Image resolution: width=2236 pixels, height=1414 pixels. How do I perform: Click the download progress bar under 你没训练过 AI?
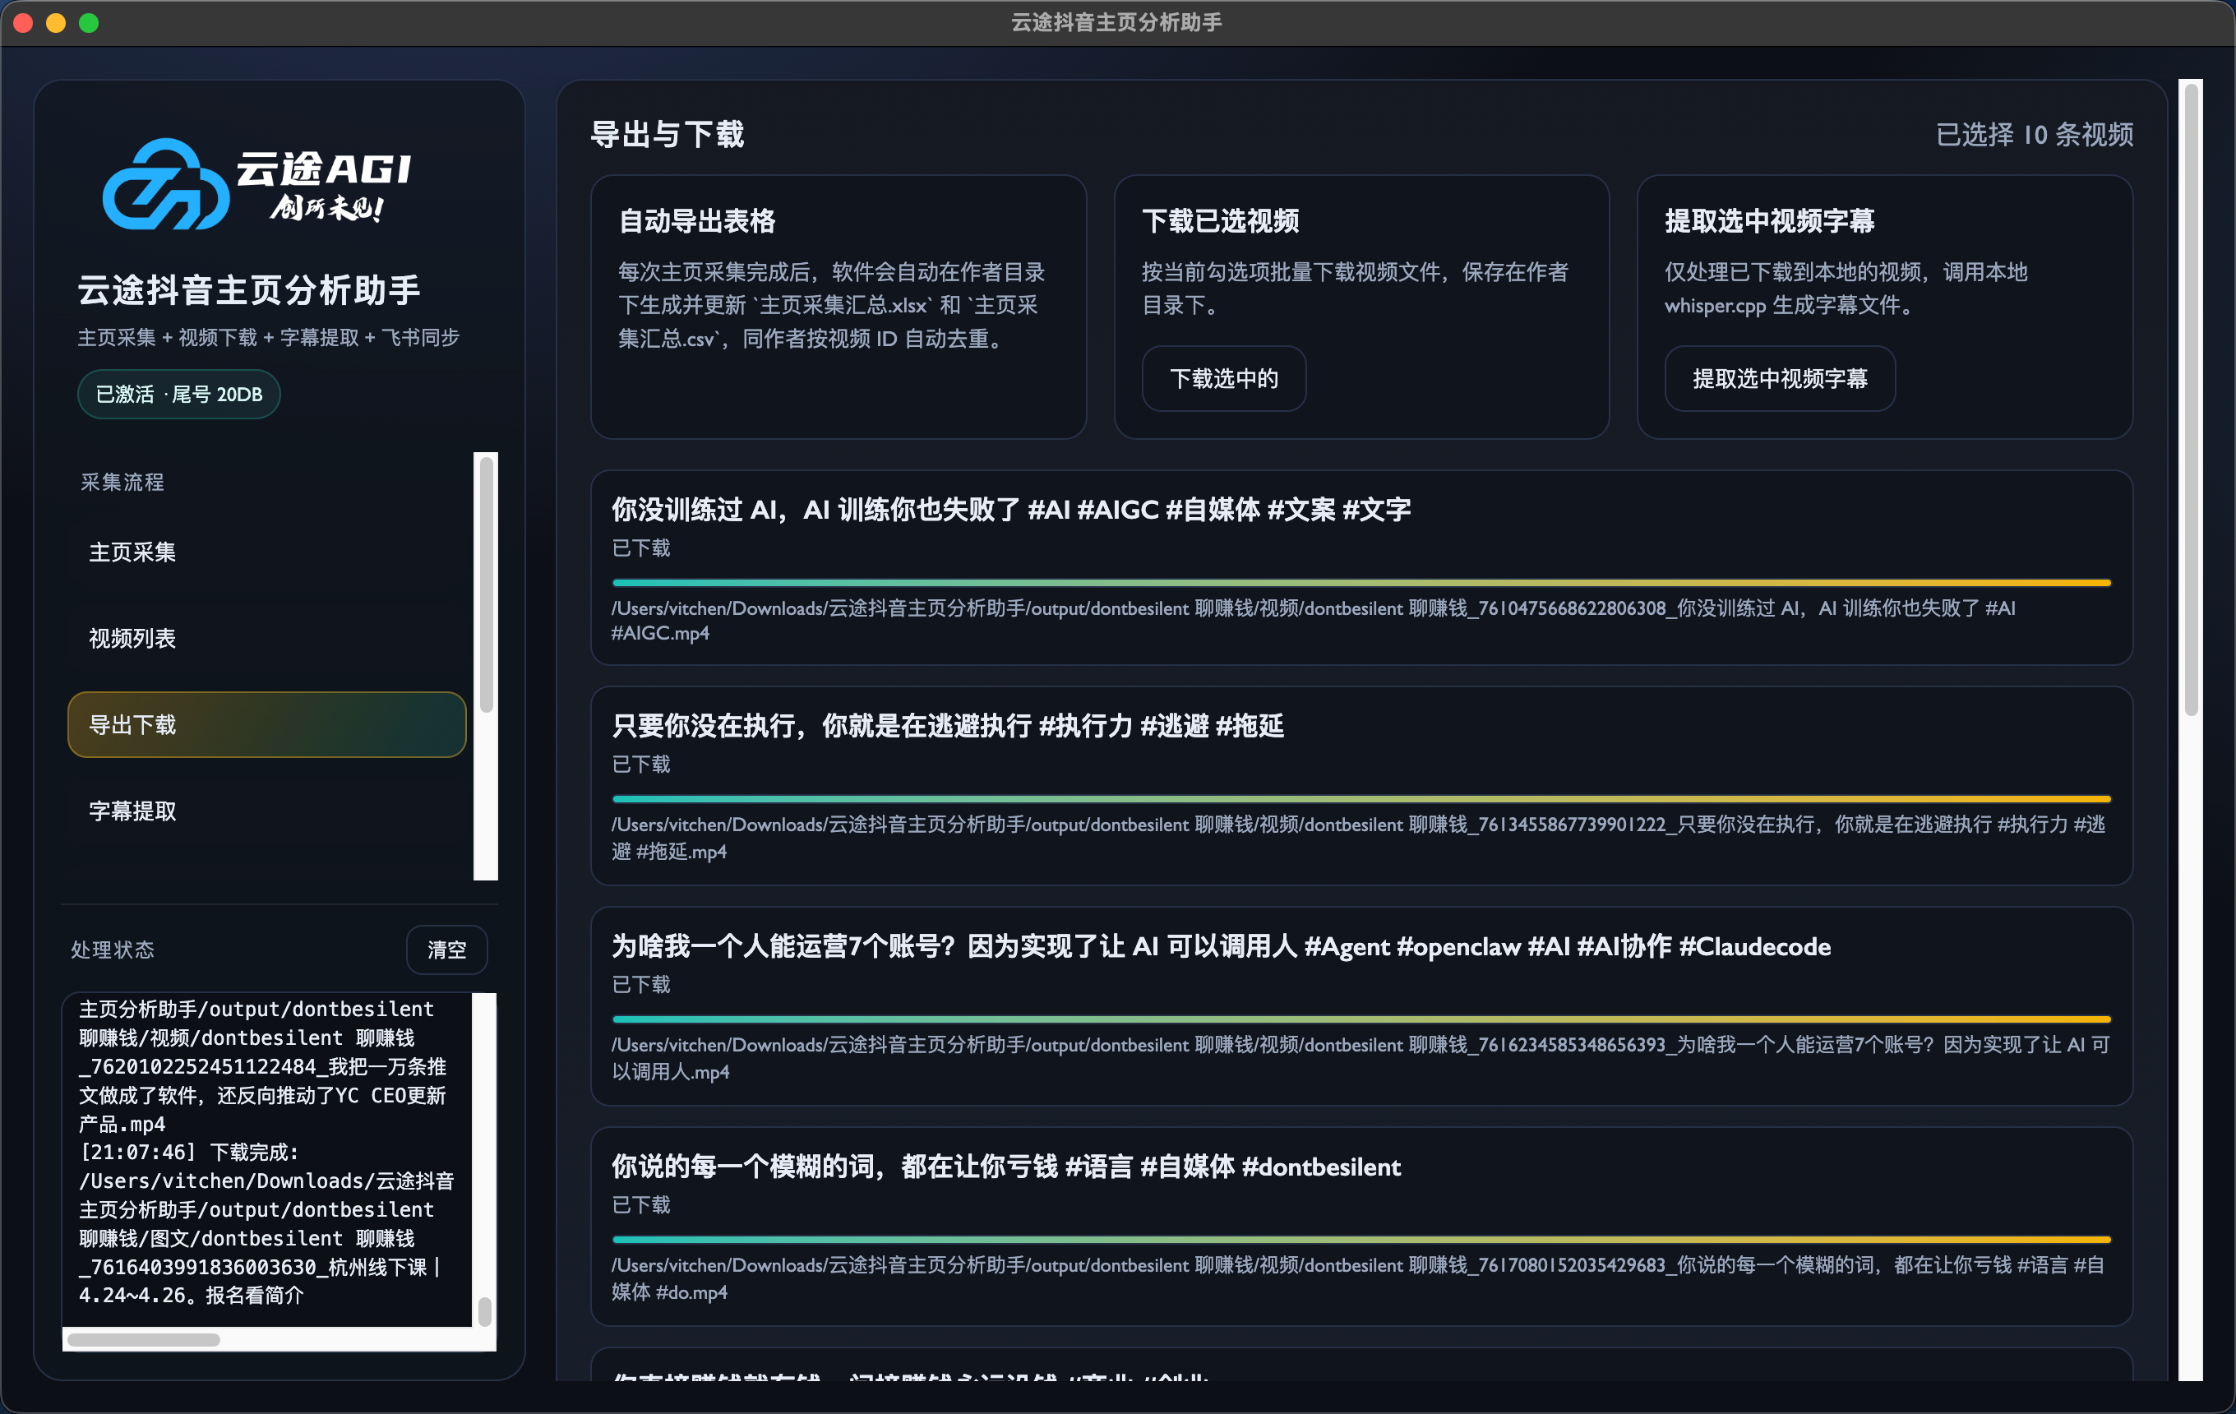click(1361, 582)
